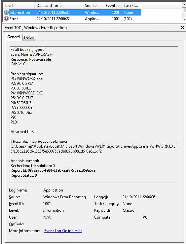
Task: Click the Task Category column header
Action: [x=131, y=6]
